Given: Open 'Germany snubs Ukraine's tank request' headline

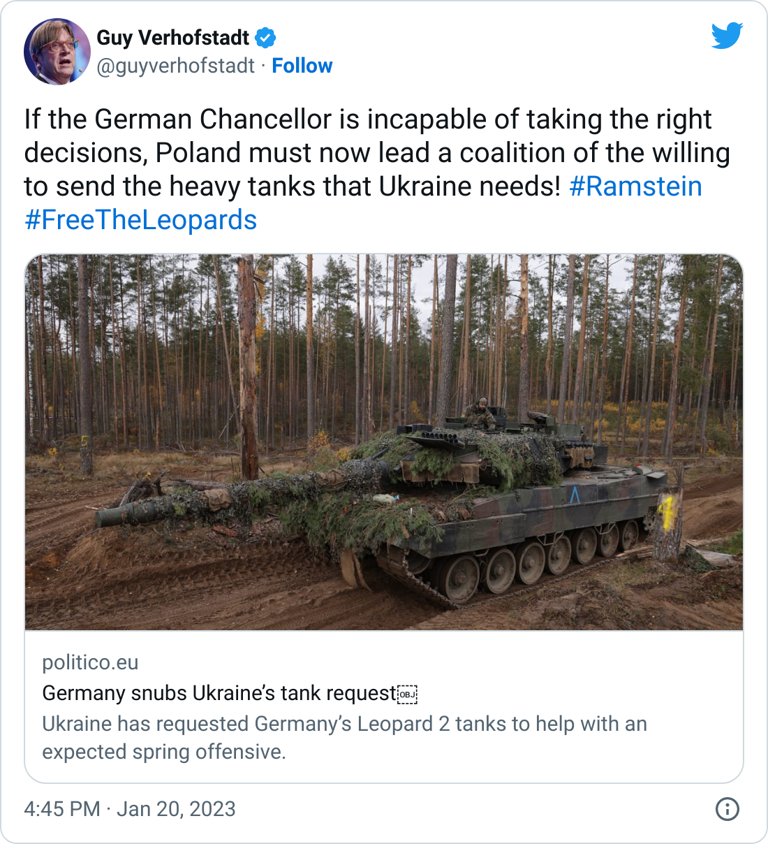Looking at the screenshot, I should click(x=219, y=693).
